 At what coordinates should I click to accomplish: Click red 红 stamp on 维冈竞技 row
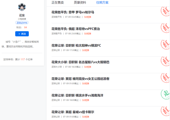(x=165, y=78)
